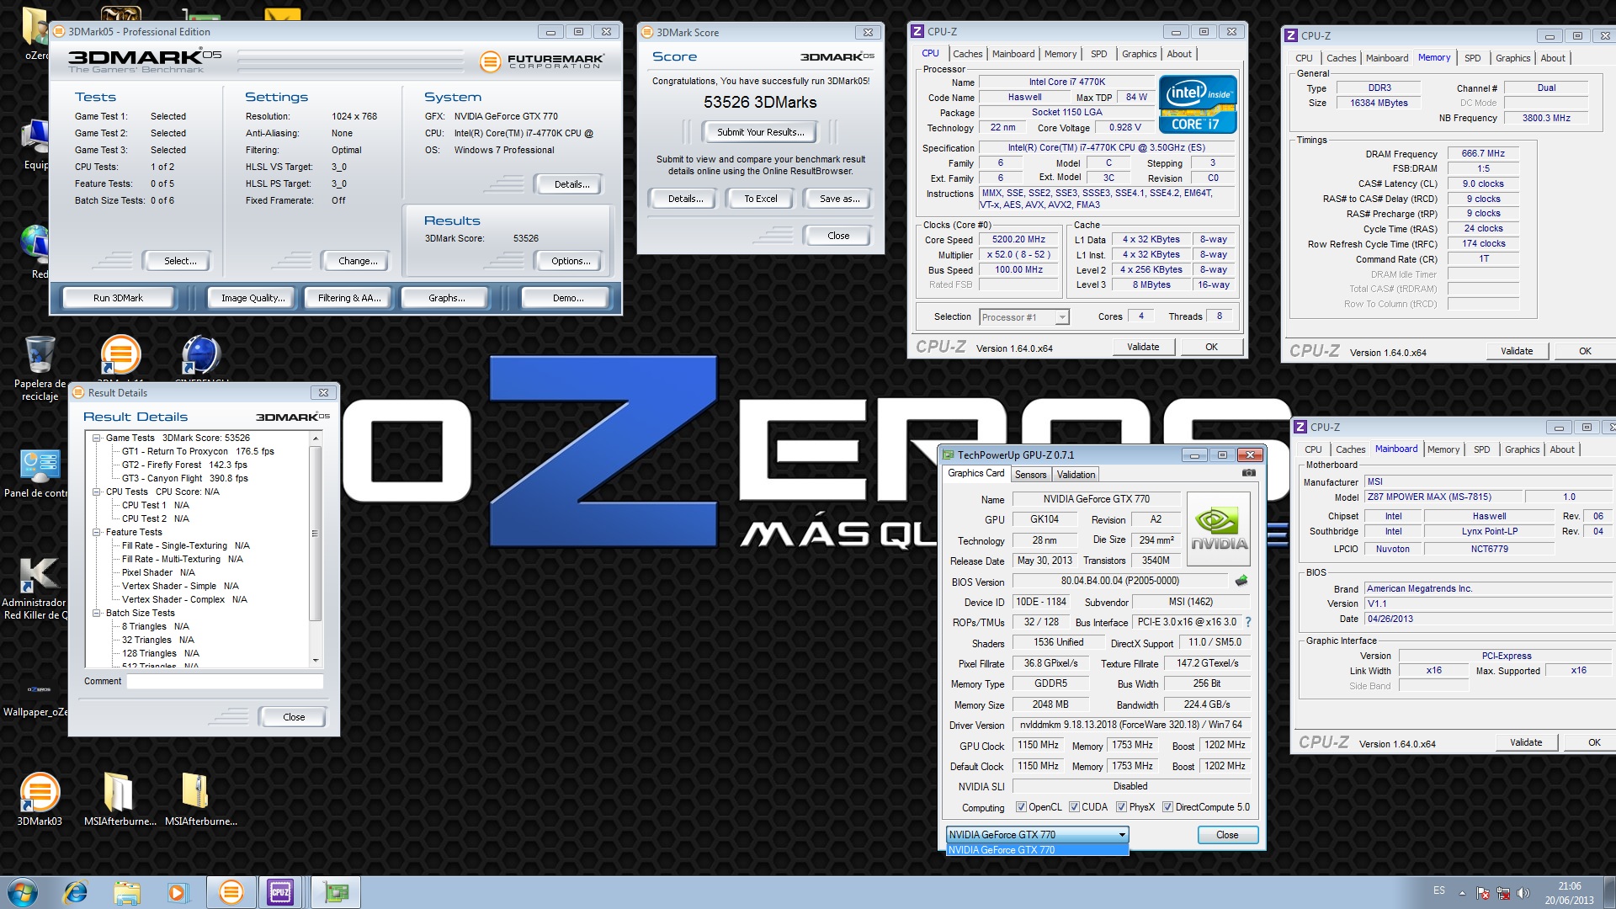Click the volume speaker tray icon
1616x909 pixels.
[x=1523, y=892]
